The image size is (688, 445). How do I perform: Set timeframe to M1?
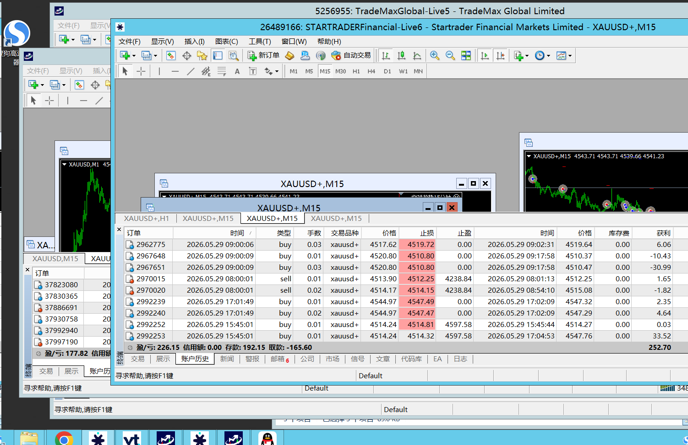click(x=294, y=71)
